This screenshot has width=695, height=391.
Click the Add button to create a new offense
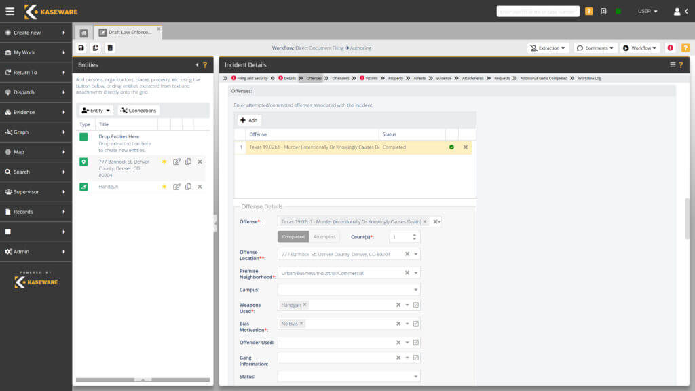pyautogui.click(x=249, y=120)
